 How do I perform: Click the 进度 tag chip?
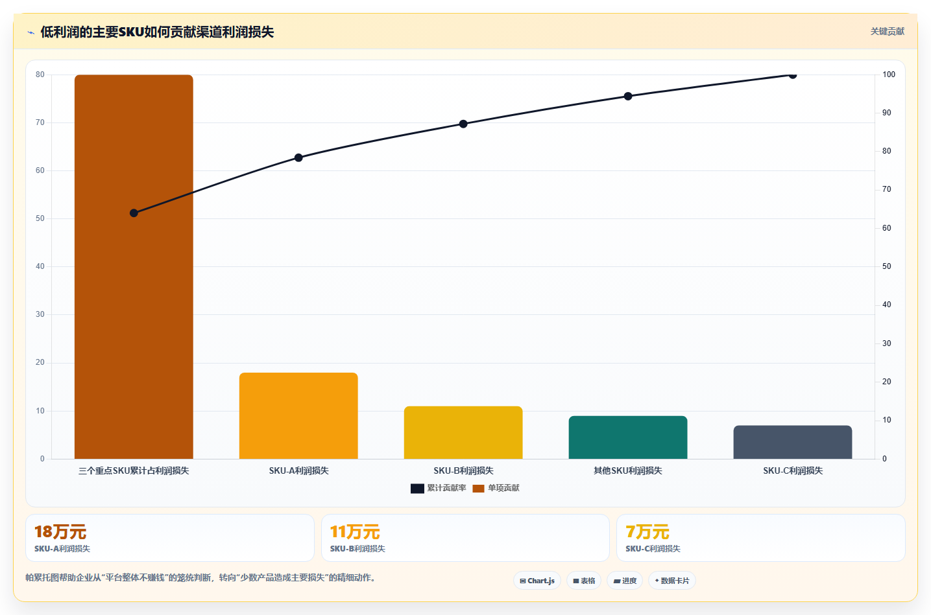pyautogui.click(x=625, y=581)
